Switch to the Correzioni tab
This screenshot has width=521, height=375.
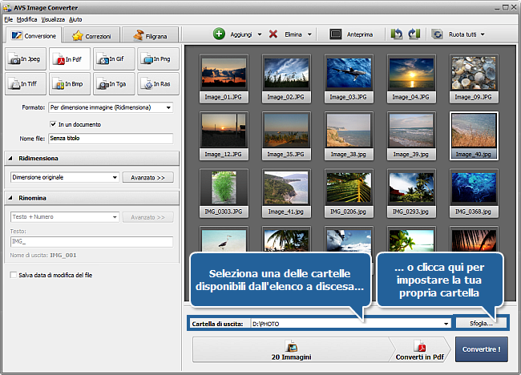pyautogui.click(x=92, y=36)
